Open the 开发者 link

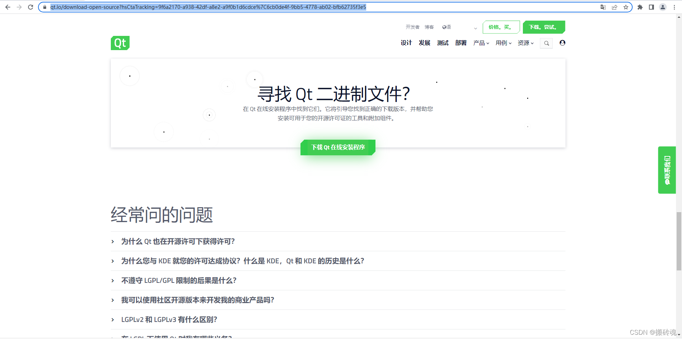click(412, 27)
